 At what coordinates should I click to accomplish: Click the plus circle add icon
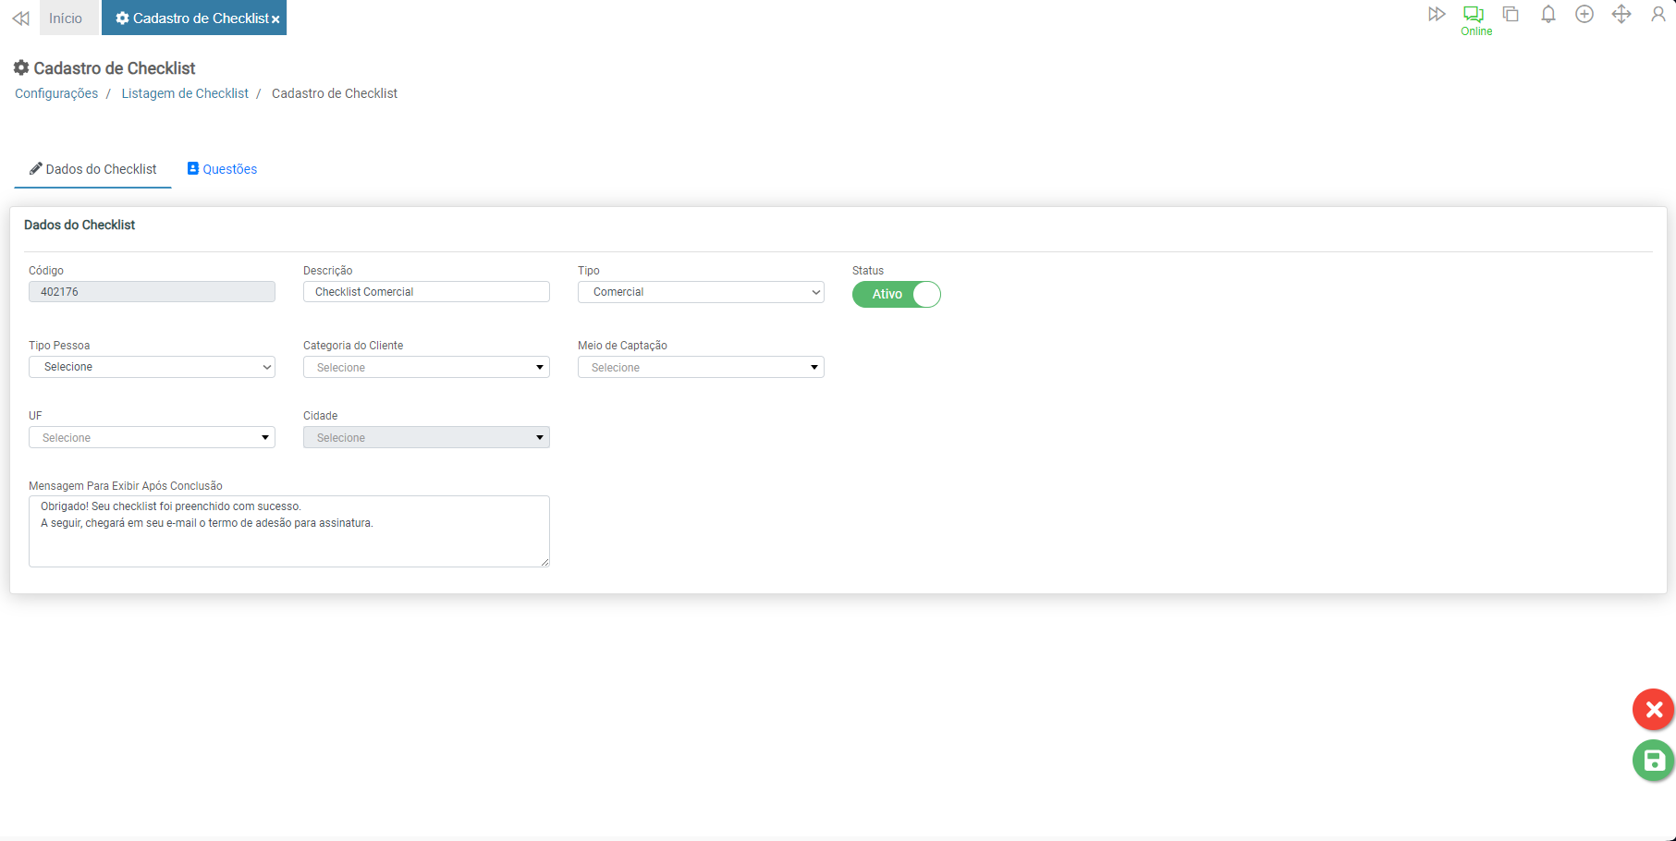1584,14
